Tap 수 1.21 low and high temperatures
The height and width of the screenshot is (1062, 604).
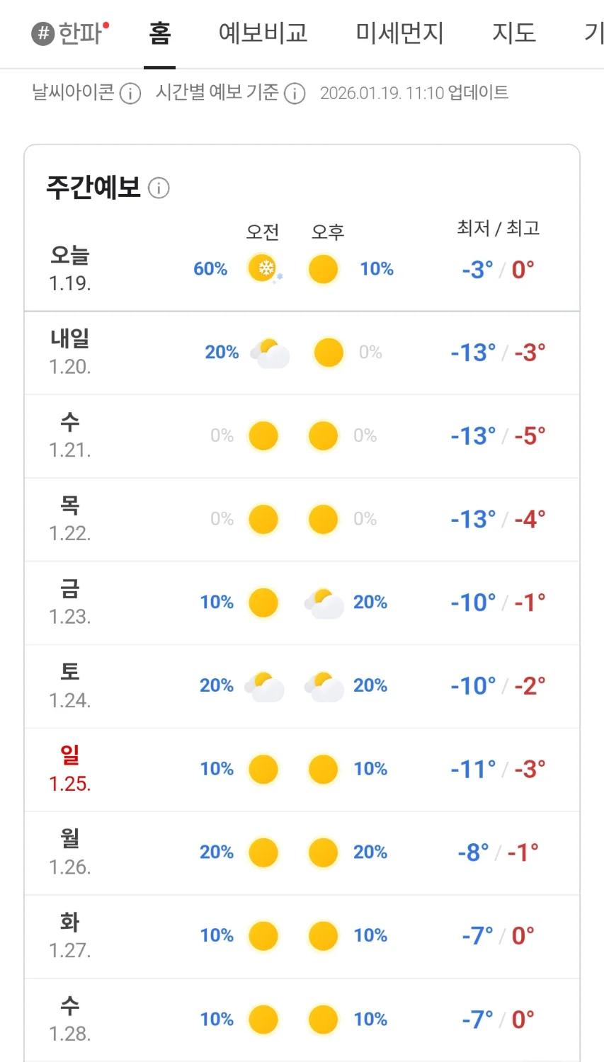pos(498,436)
